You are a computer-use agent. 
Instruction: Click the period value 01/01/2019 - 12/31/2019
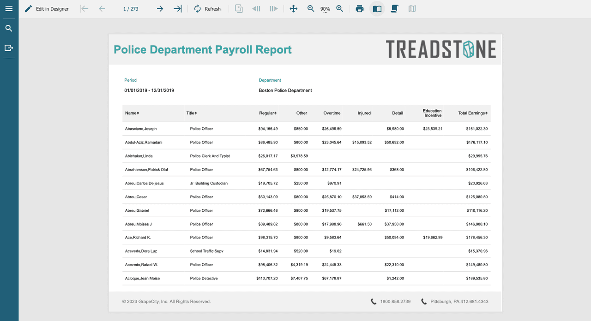pyautogui.click(x=149, y=90)
